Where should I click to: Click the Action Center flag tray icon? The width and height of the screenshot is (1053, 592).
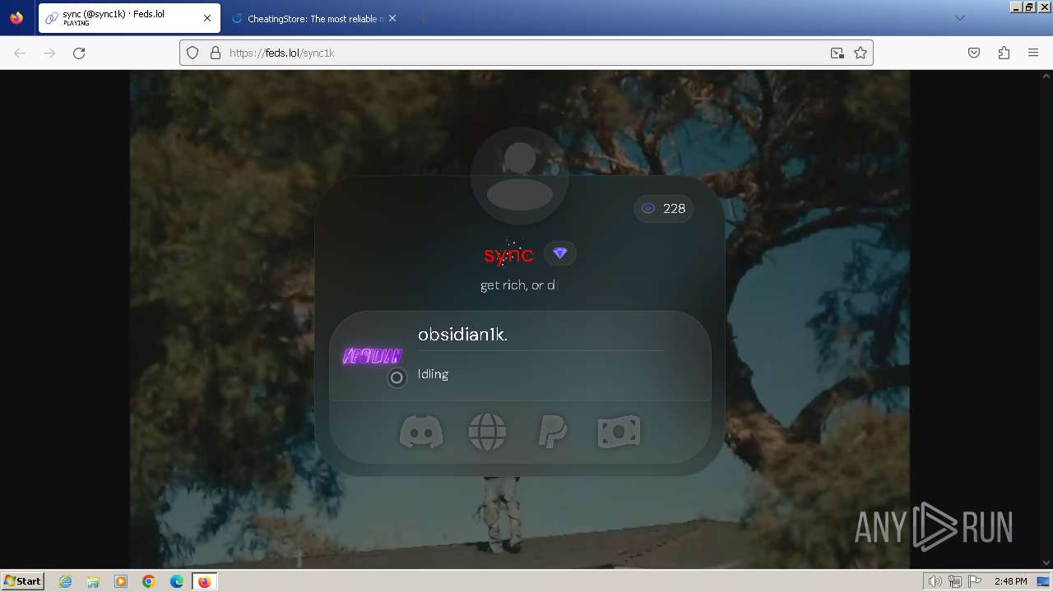pos(974,581)
